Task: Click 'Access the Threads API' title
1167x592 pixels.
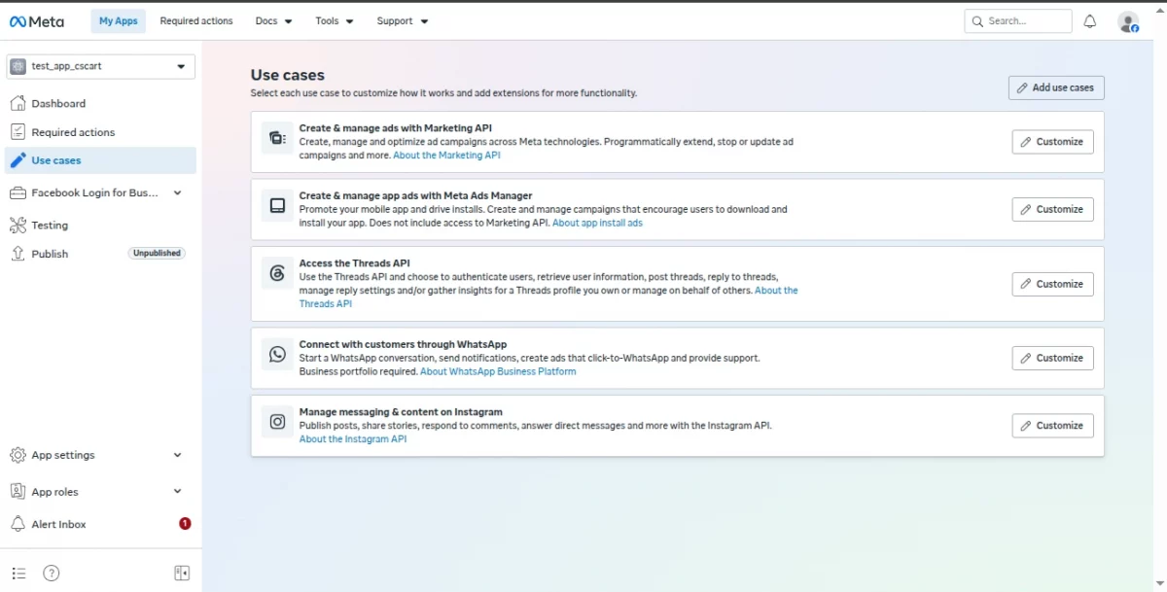Action: point(354,263)
